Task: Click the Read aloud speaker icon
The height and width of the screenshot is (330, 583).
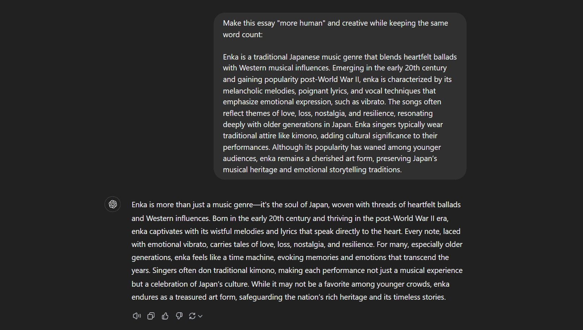Action: coord(137,316)
